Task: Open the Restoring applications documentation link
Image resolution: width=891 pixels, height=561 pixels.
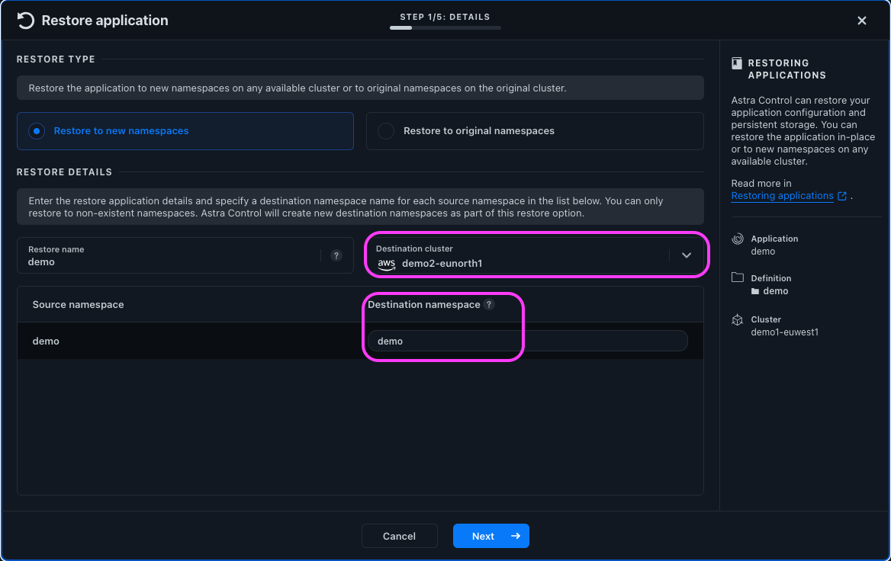Action: coord(782,196)
